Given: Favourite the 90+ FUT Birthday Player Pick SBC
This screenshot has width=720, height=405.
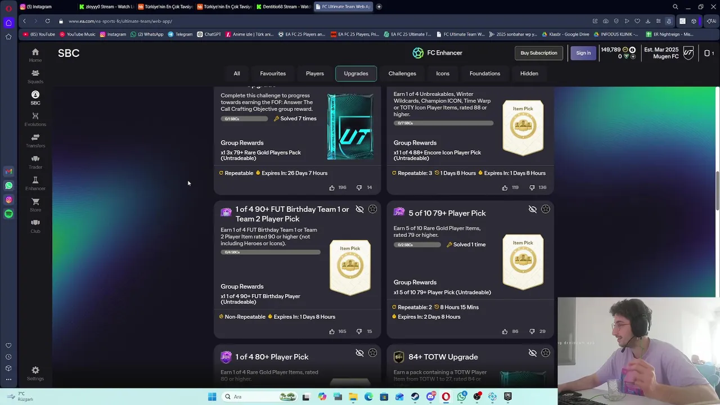Looking at the screenshot, I should click(x=372, y=209).
